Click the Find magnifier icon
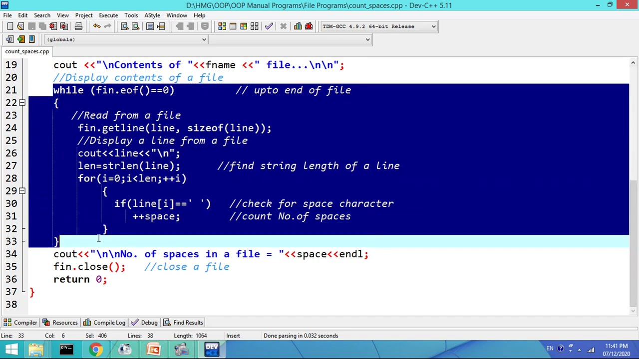The height and width of the screenshot is (359, 639). (x=125, y=26)
